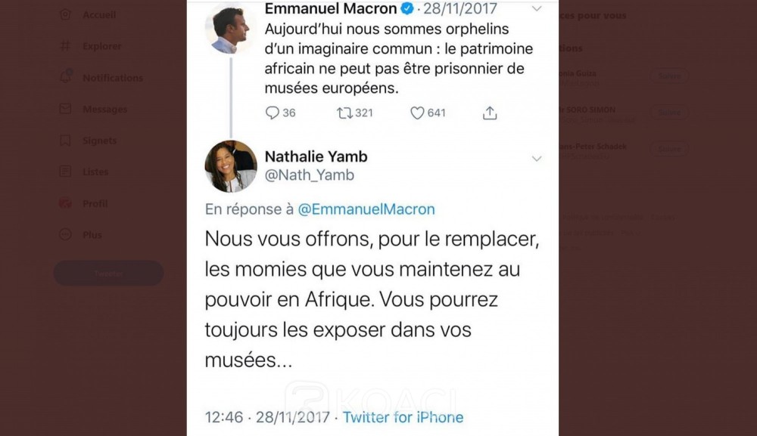Image resolution: width=757 pixels, height=436 pixels.
Task: Expand the Plus more-options menu
Action: pos(66,235)
